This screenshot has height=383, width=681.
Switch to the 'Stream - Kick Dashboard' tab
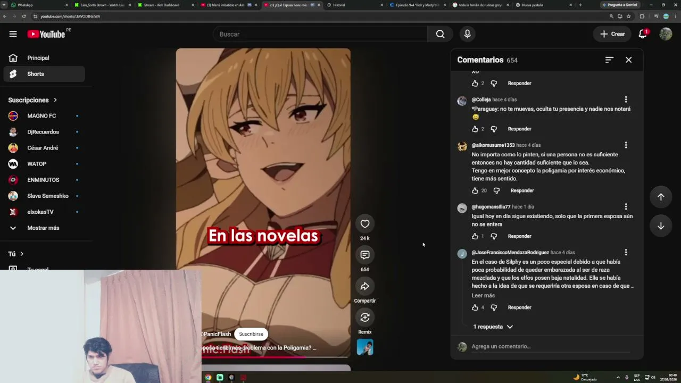(x=165, y=5)
